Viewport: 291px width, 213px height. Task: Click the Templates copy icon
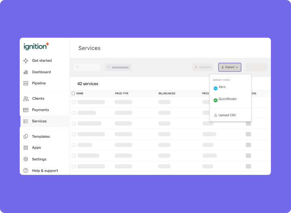click(x=26, y=137)
